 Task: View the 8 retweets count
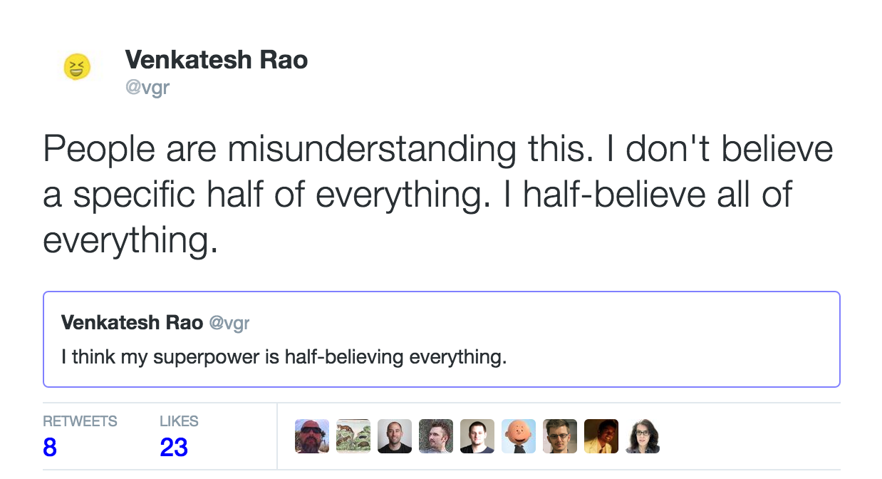50,448
